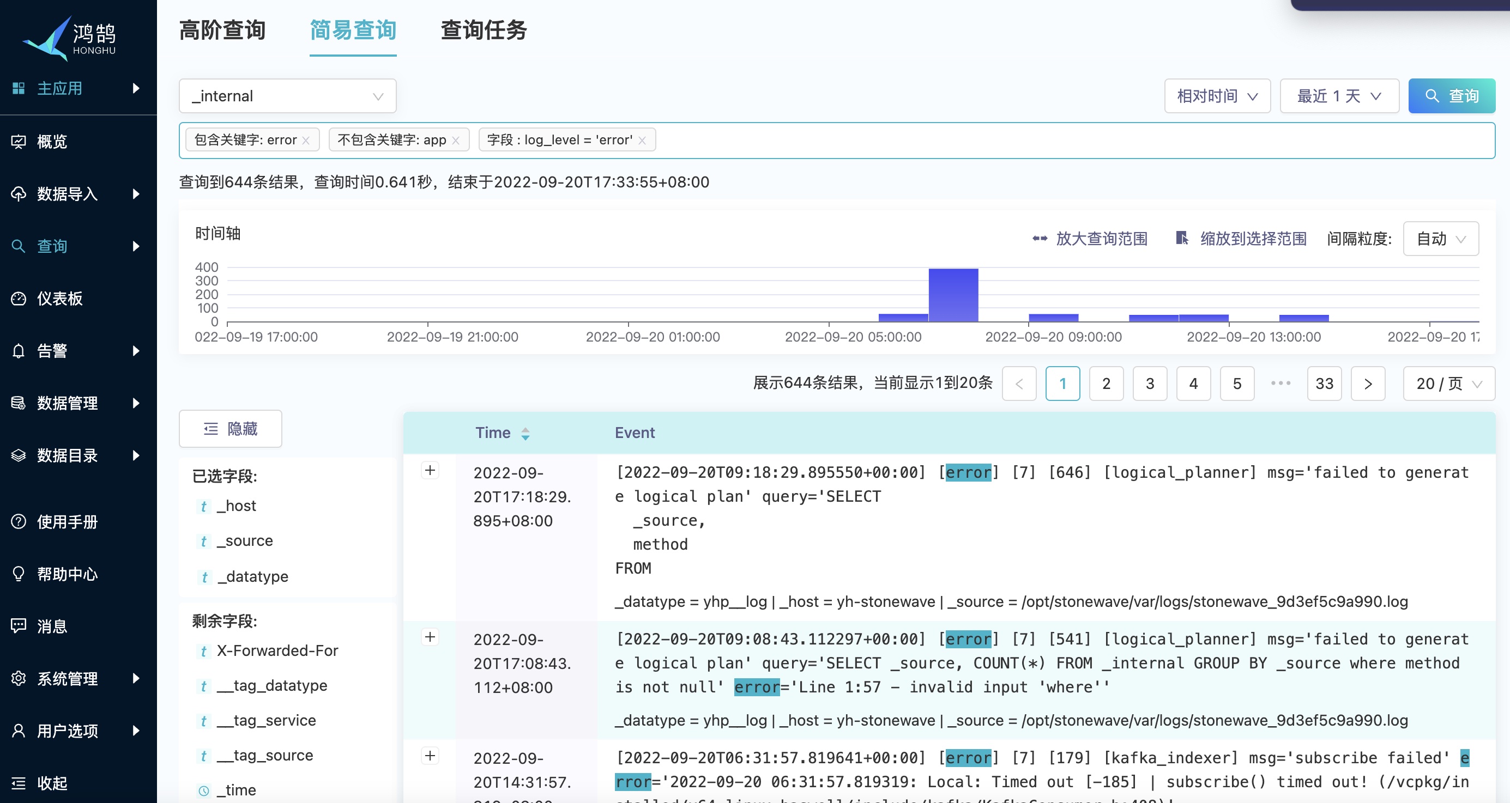Open the 相对时间 time type dropdown
Screen dimensions: 1510x803
[1217, 96]
